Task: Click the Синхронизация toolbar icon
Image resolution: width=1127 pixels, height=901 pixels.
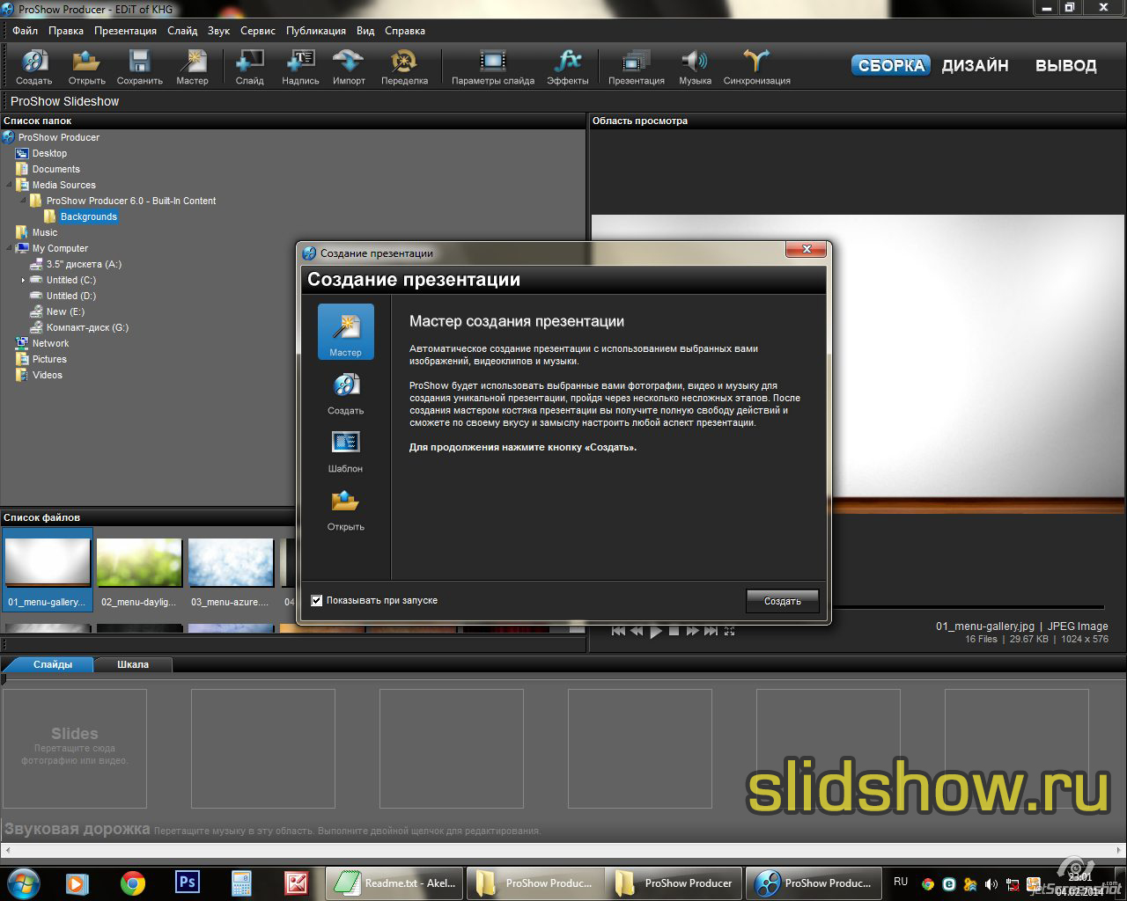Action: tap(756, 68)
